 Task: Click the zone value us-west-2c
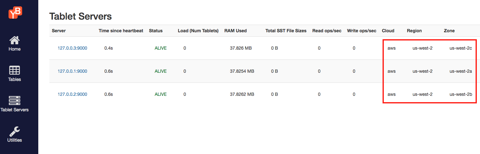click(461, 48)
